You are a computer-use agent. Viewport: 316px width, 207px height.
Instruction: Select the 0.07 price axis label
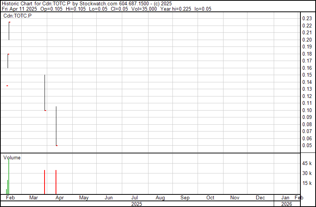(307, 132)
